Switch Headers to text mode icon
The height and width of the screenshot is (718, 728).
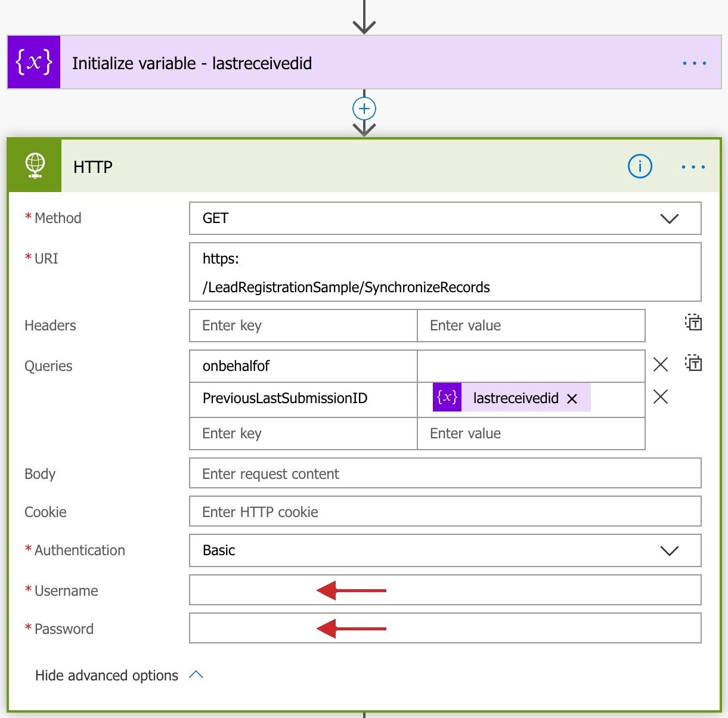tap(693, 323)
